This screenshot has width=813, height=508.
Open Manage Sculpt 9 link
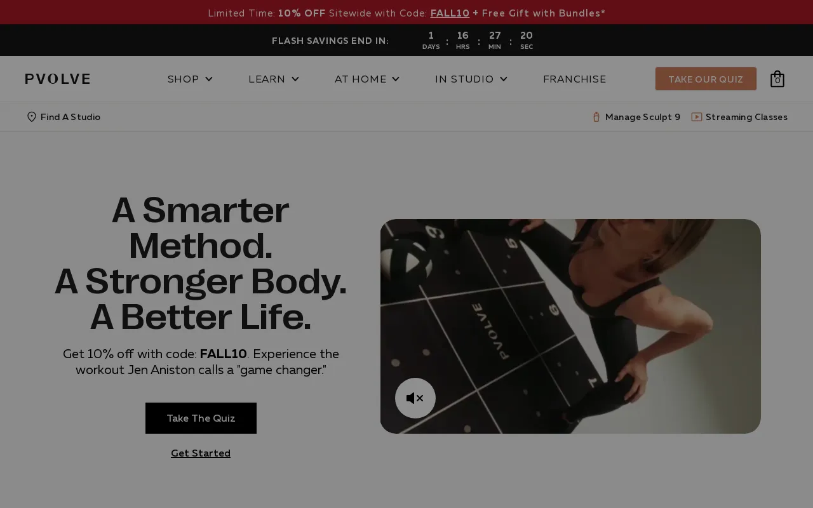coord(643,117)
